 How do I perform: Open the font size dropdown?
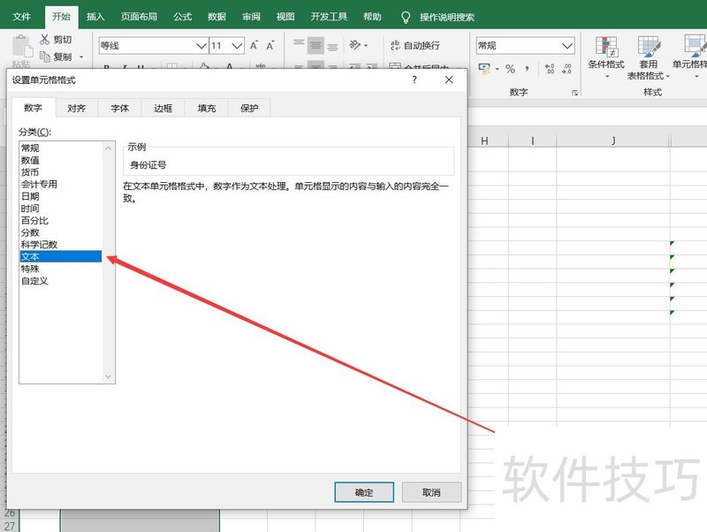click(237, 45)
